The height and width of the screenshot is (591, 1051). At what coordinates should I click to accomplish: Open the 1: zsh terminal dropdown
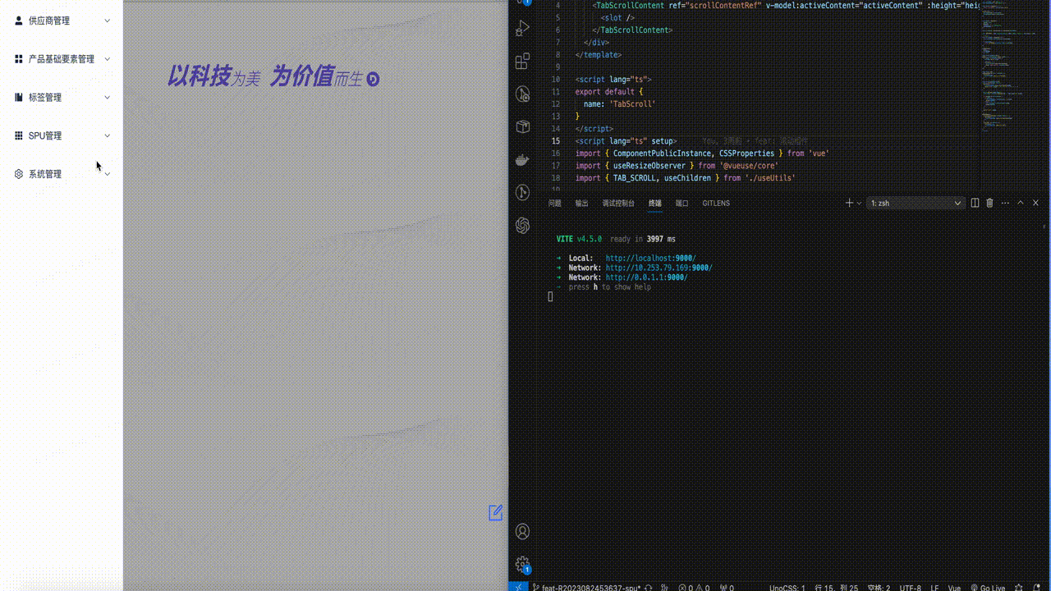point(916,203)
